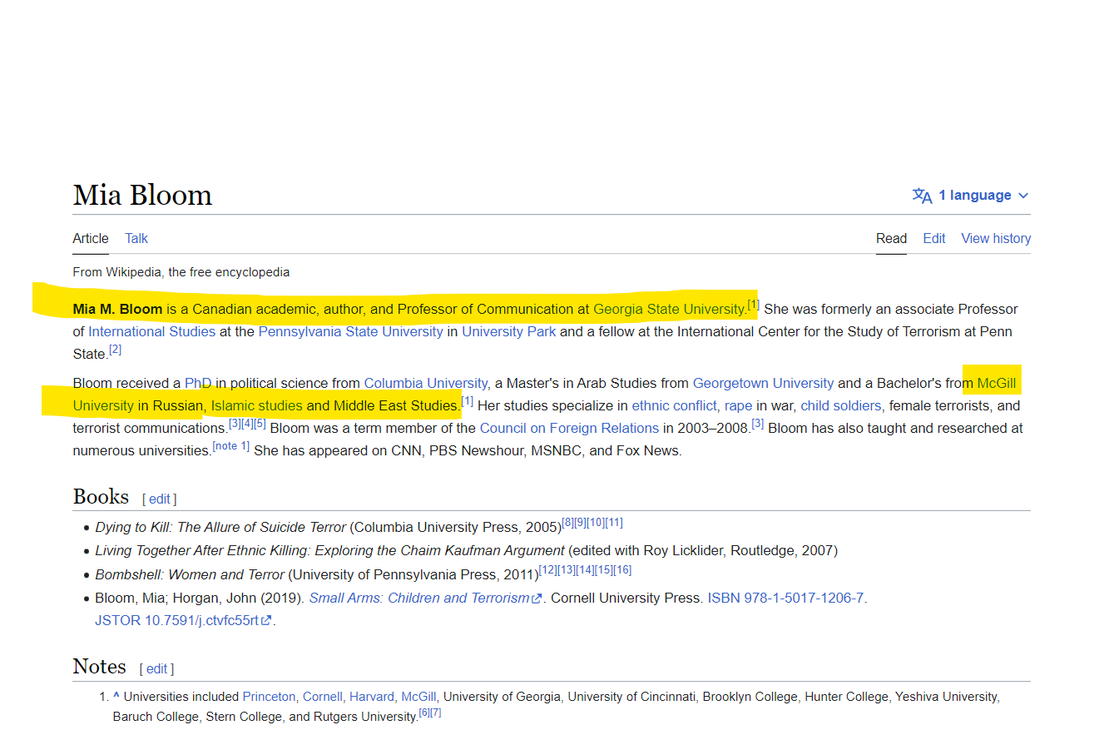
Task: Open the JSTOR link
Action: 118,620
